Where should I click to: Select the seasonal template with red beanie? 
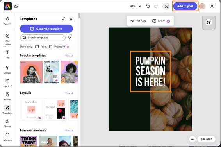(x=65, y=141)
